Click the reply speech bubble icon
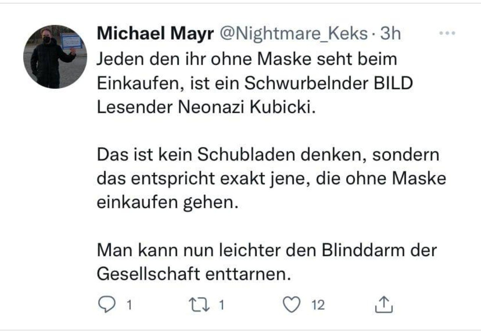This screenshot has width=481, height=331. click(108, 305)
